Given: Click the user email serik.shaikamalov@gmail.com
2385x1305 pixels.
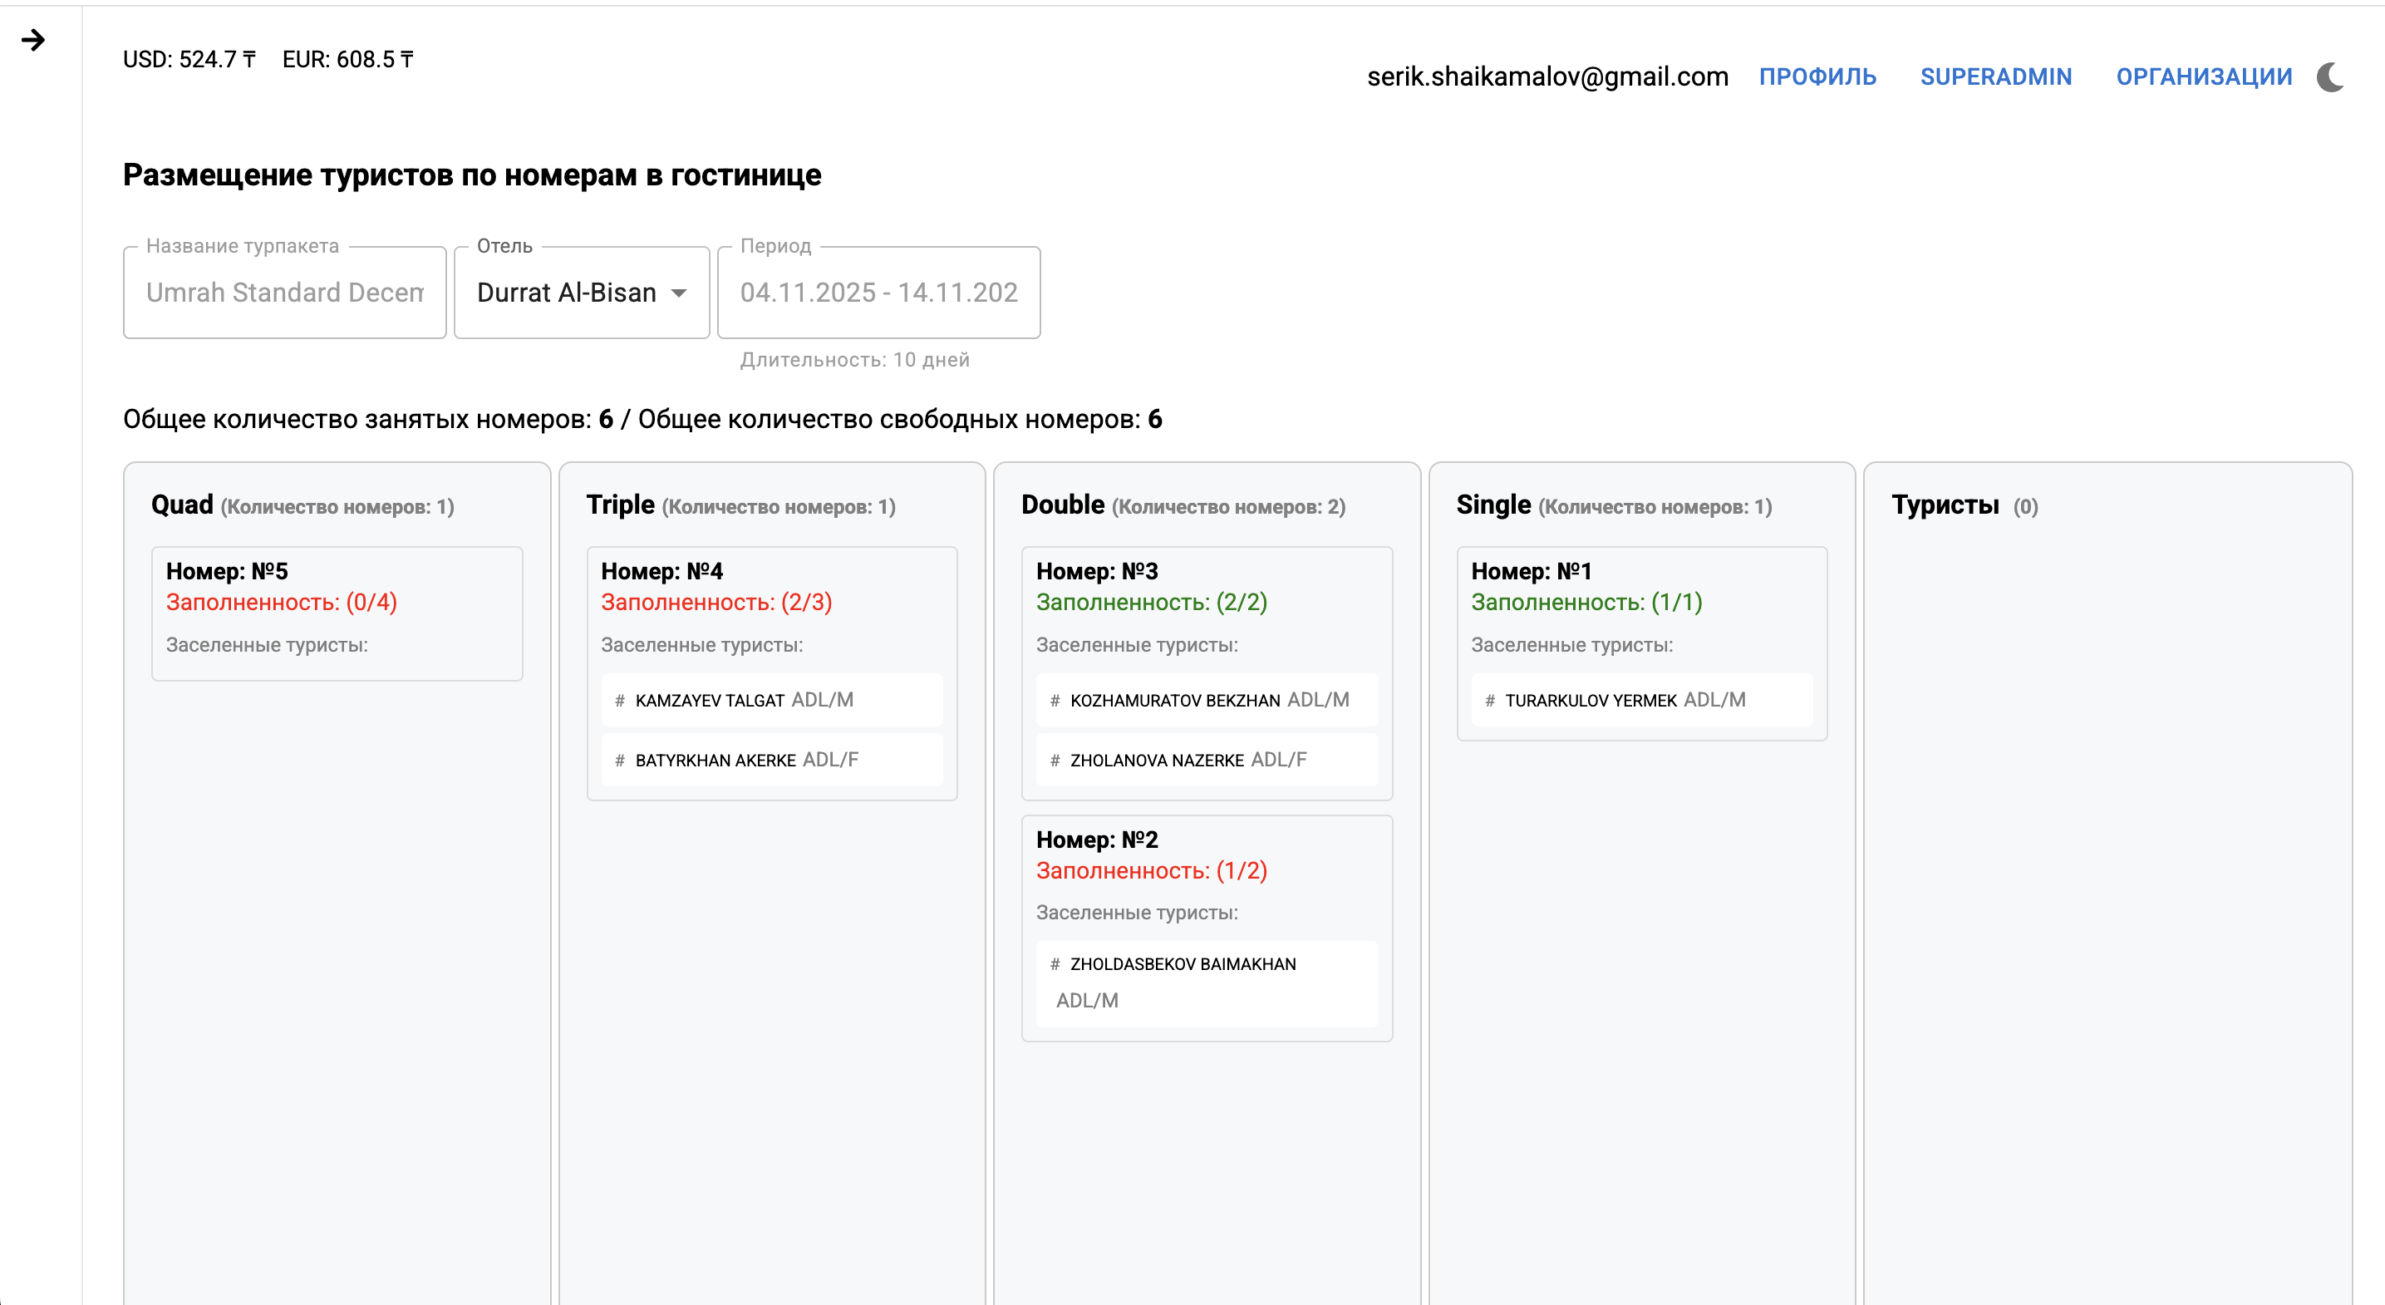Looking at the screenshot, I should (x=1547, y=76).
